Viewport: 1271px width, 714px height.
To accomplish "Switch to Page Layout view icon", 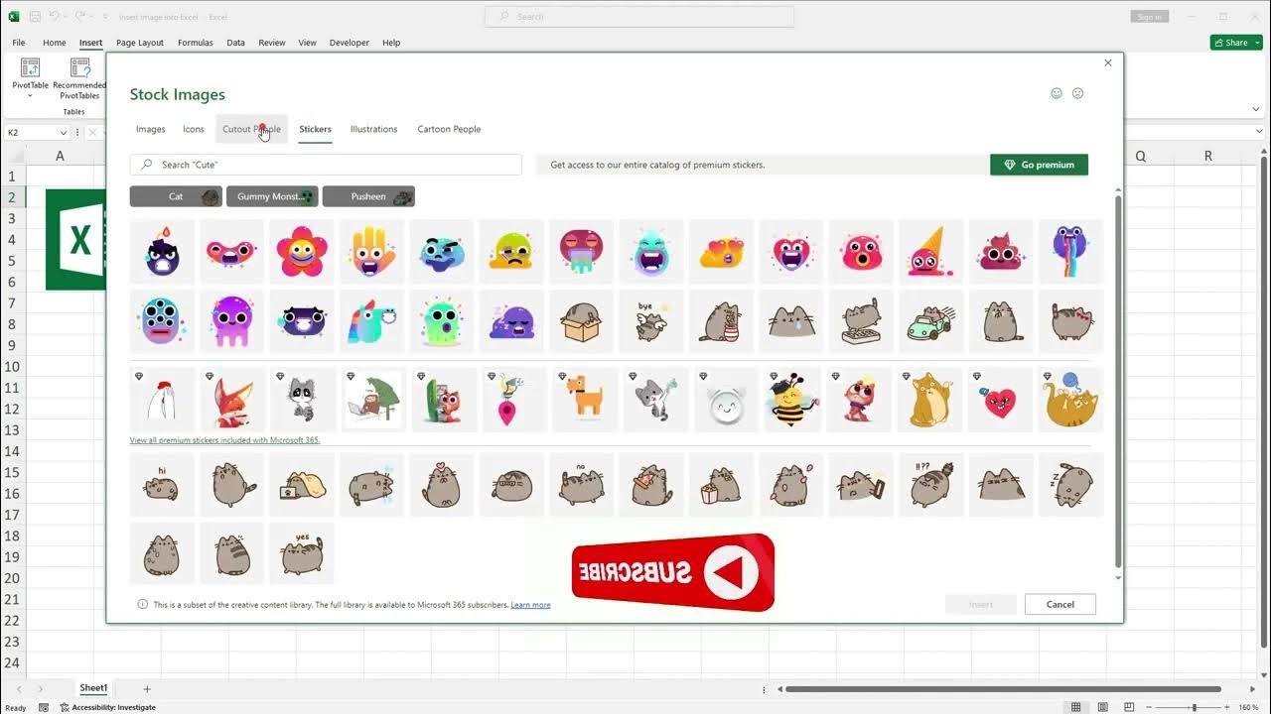I will (x=1102, y=707).
